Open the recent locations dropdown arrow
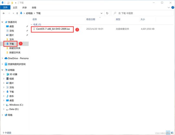This screenshot has width=175, height=135. coord(13,13)
